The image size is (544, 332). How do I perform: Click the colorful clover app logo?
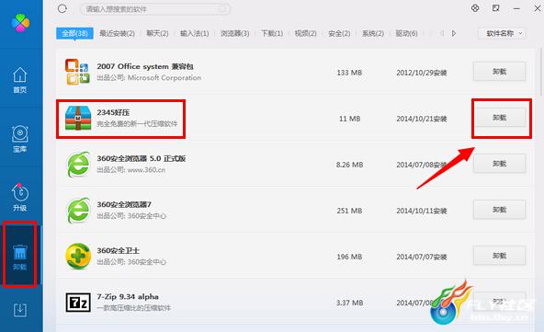click(x=20, y=23)
